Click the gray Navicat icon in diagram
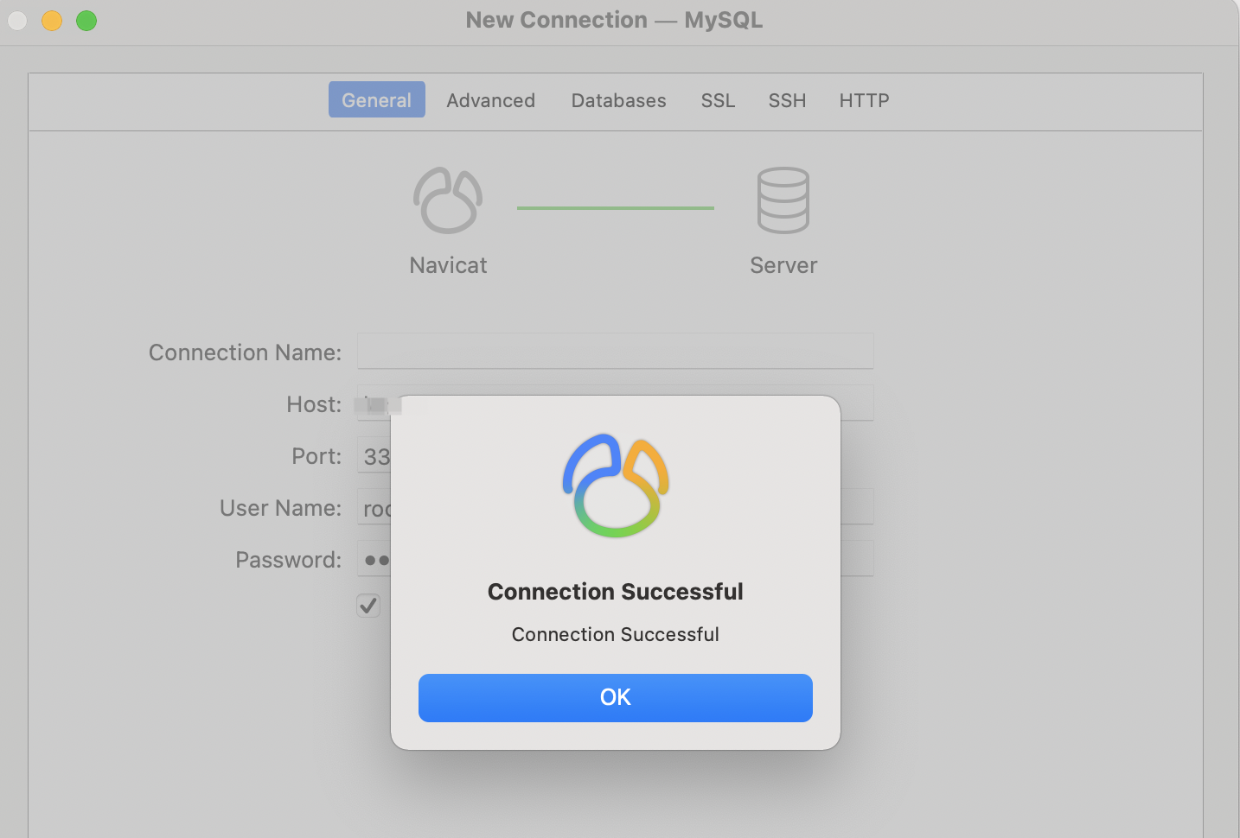Image resolution: width=1240 pixels, height=838 pixels. pyautogui.click(x=448, y=200)
